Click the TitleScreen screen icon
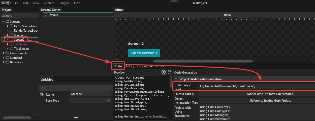The width and height of the screenshot is (315, 121). (11, 49)
